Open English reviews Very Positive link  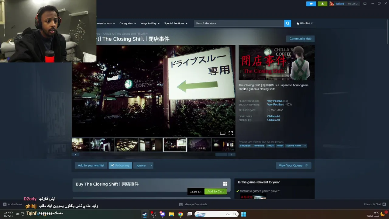point(275,105)
